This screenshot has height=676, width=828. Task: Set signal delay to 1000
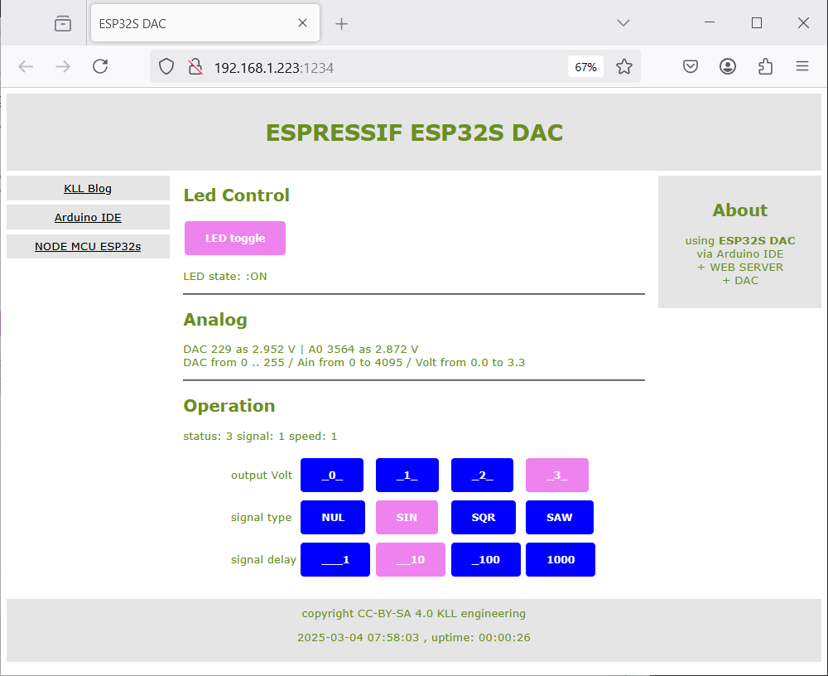coord(561,560)
